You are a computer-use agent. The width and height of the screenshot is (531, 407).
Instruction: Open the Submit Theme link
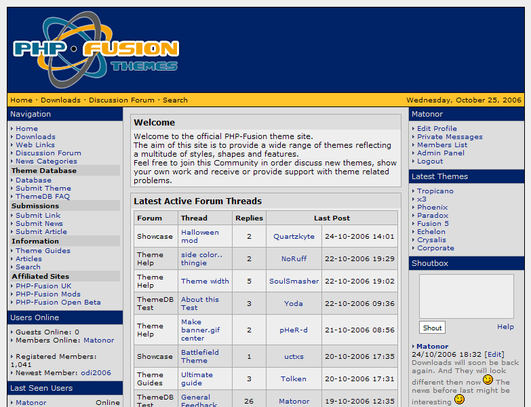tap(43, 189)
